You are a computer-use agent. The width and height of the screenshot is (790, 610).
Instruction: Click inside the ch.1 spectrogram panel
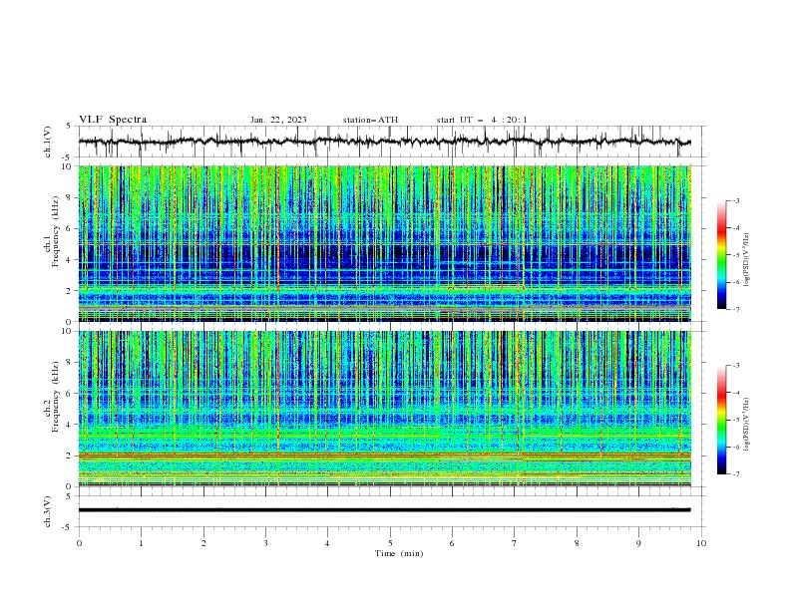click(384, 243)
